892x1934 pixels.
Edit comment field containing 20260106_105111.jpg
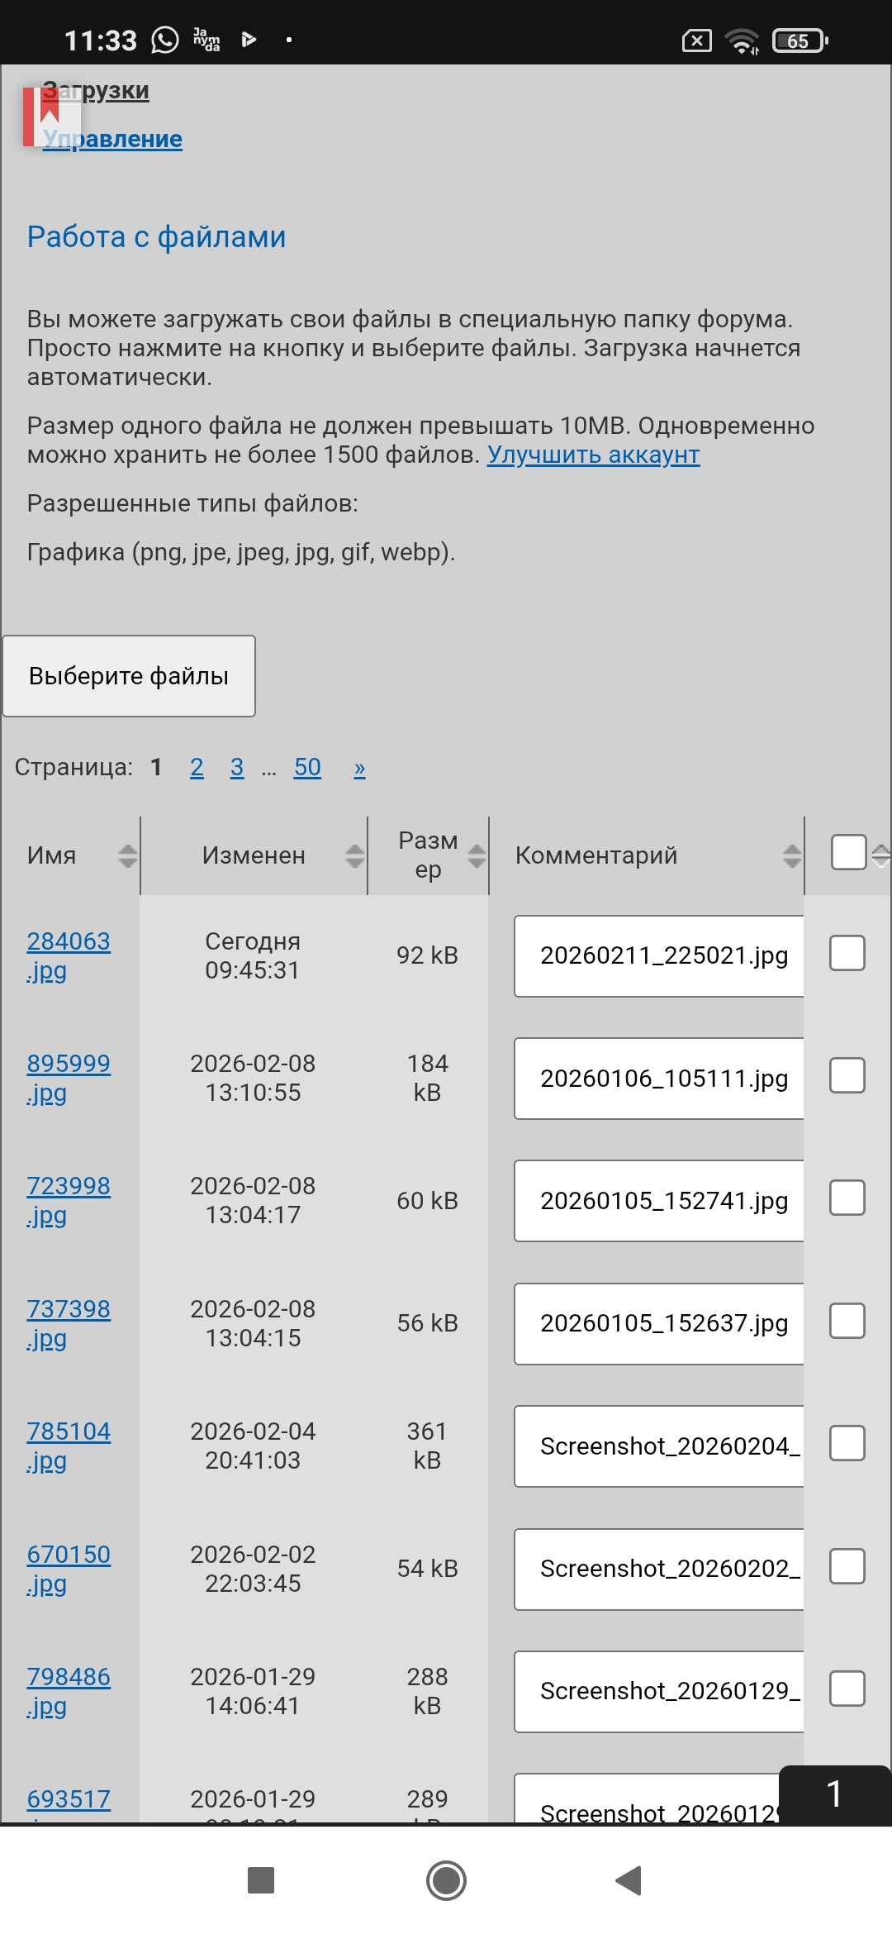(659, 1079)
